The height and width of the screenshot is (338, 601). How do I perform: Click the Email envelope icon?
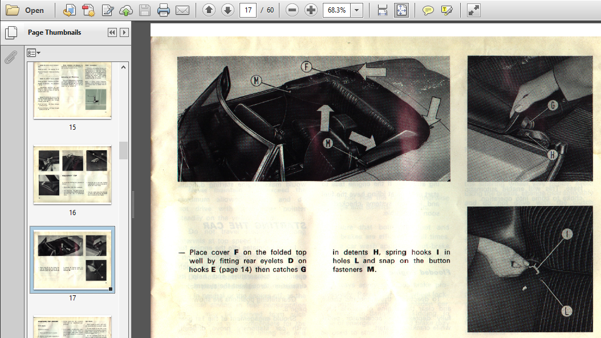tap(182, 10)
